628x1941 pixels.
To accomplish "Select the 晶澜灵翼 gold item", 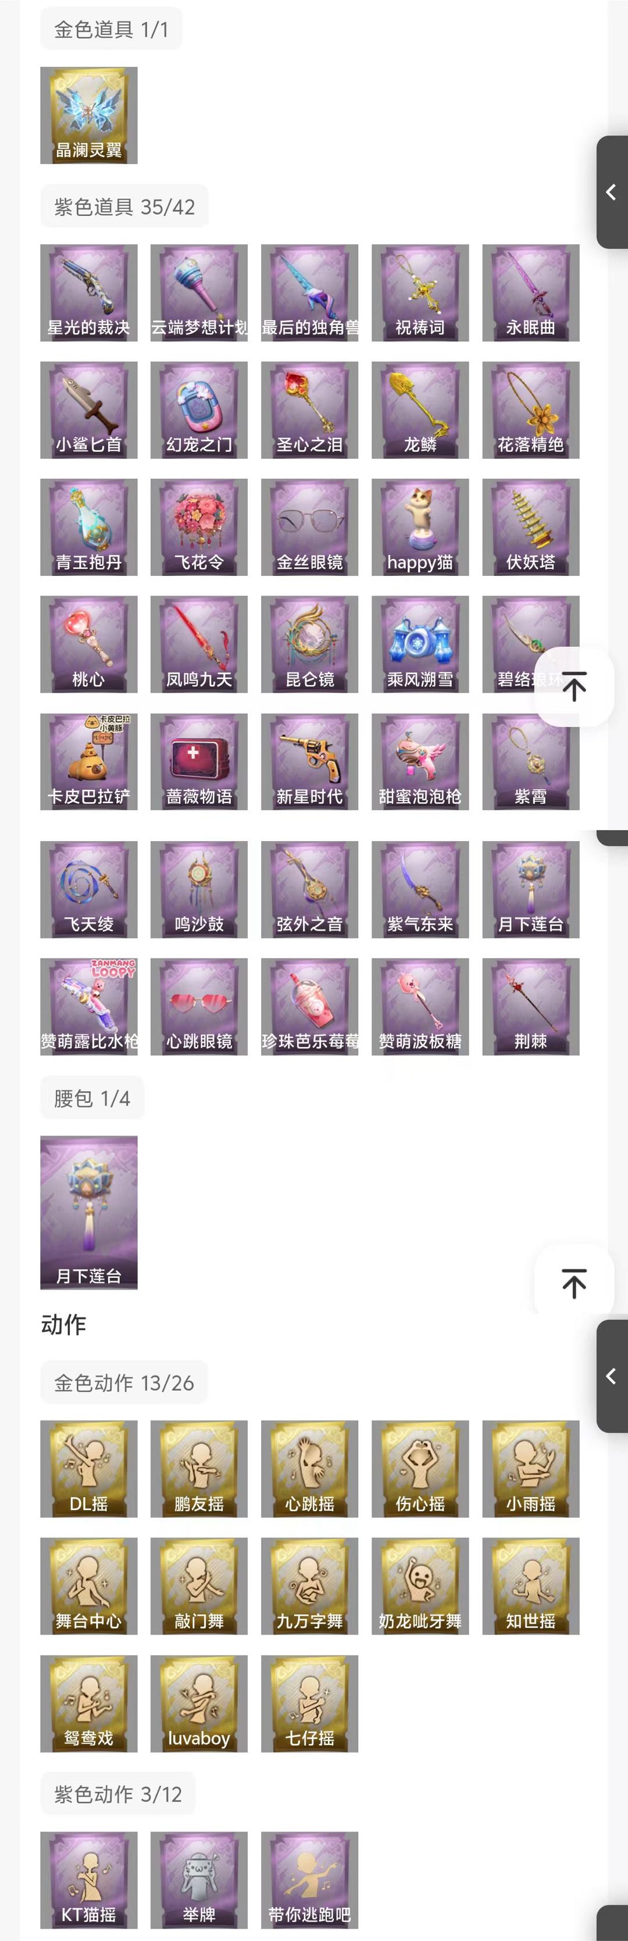I will [89, 115].
